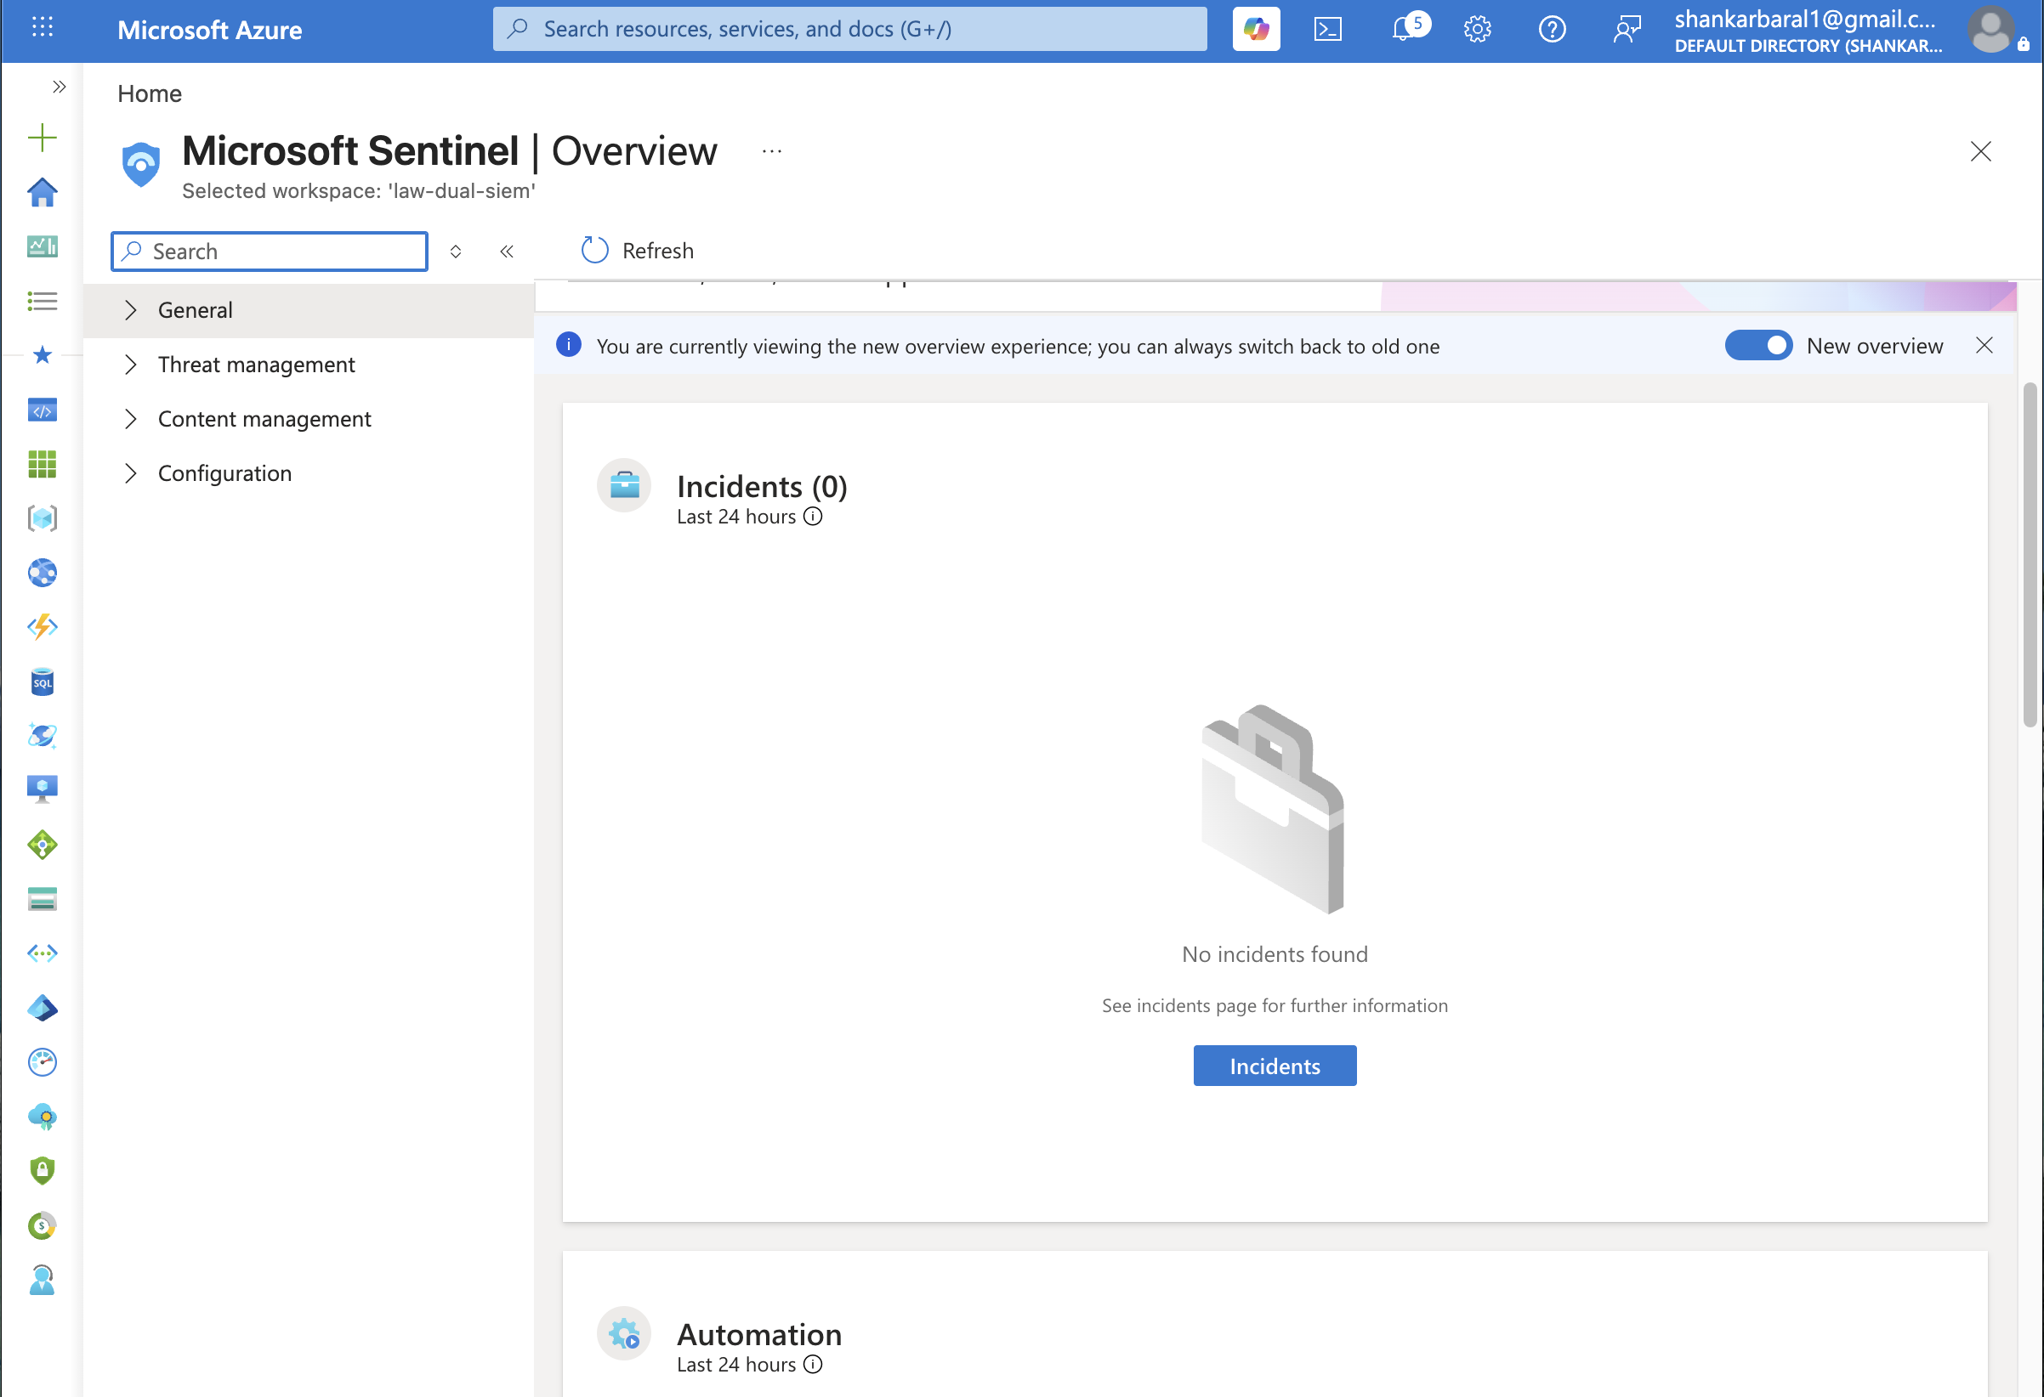
Task: Click the info icon beside Incidents Last 24 hours
Action: click(x=813, y=517)
